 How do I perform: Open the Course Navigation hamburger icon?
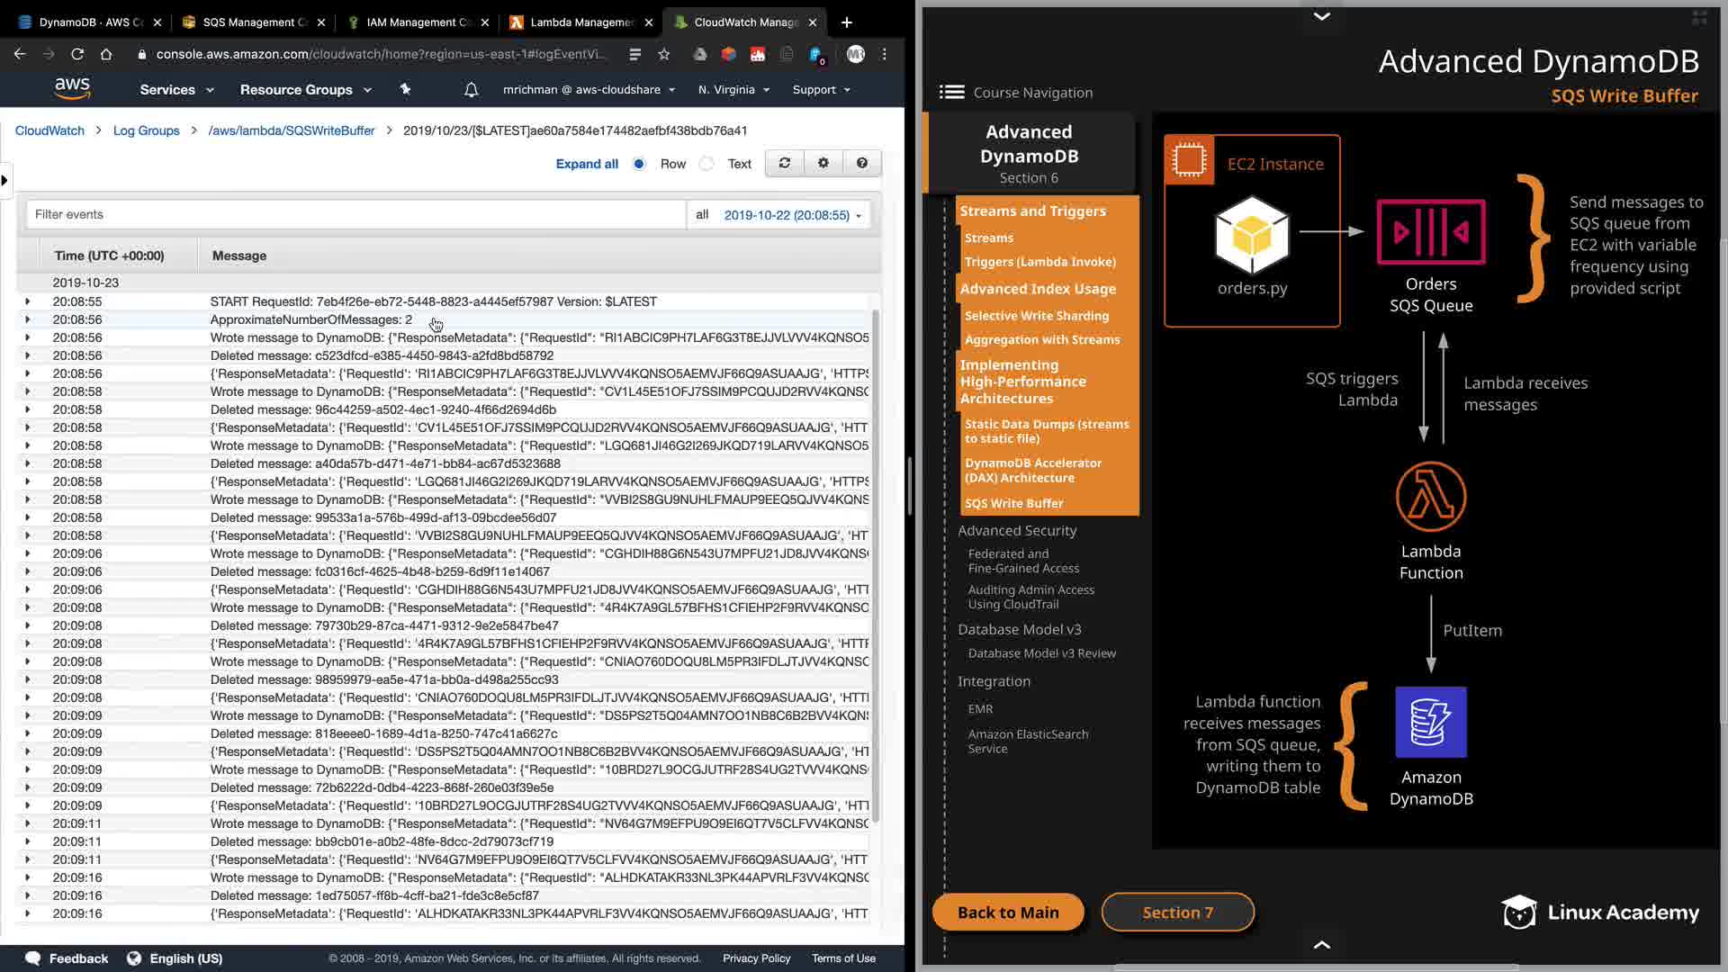[951, 92]
